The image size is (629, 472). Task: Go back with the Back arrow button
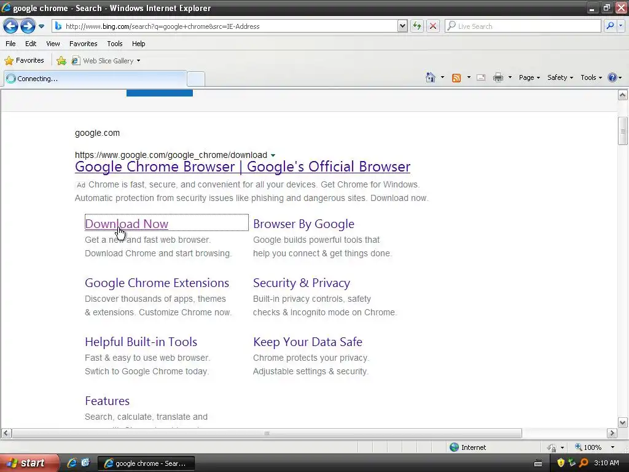coord(11,26)
